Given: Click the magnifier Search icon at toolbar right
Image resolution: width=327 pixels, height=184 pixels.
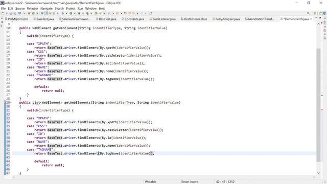Looking at the screenshot, I should pos(308,13).
